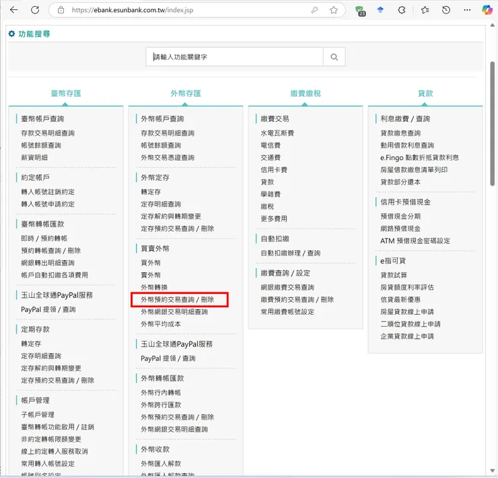Open 薪資明細 link

(x=34, y=157)
